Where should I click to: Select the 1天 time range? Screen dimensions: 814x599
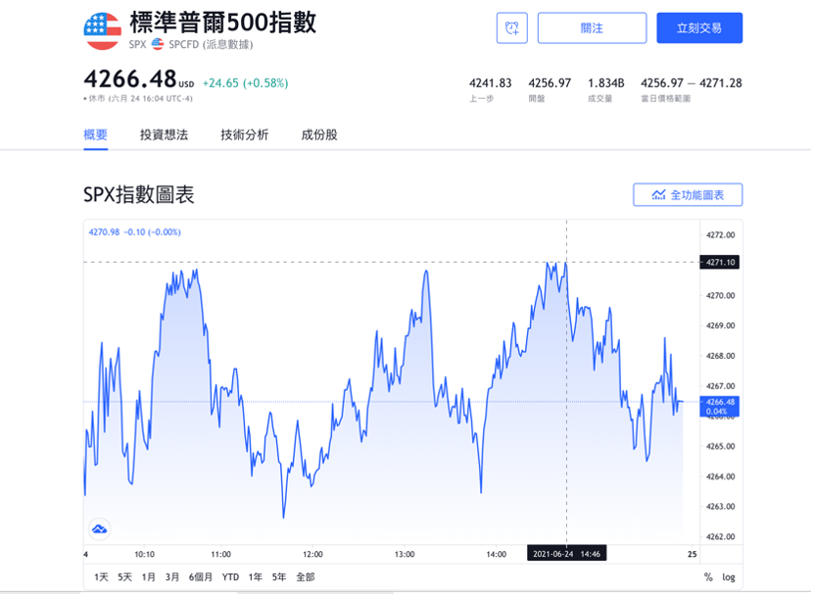(x=101, y=578)
